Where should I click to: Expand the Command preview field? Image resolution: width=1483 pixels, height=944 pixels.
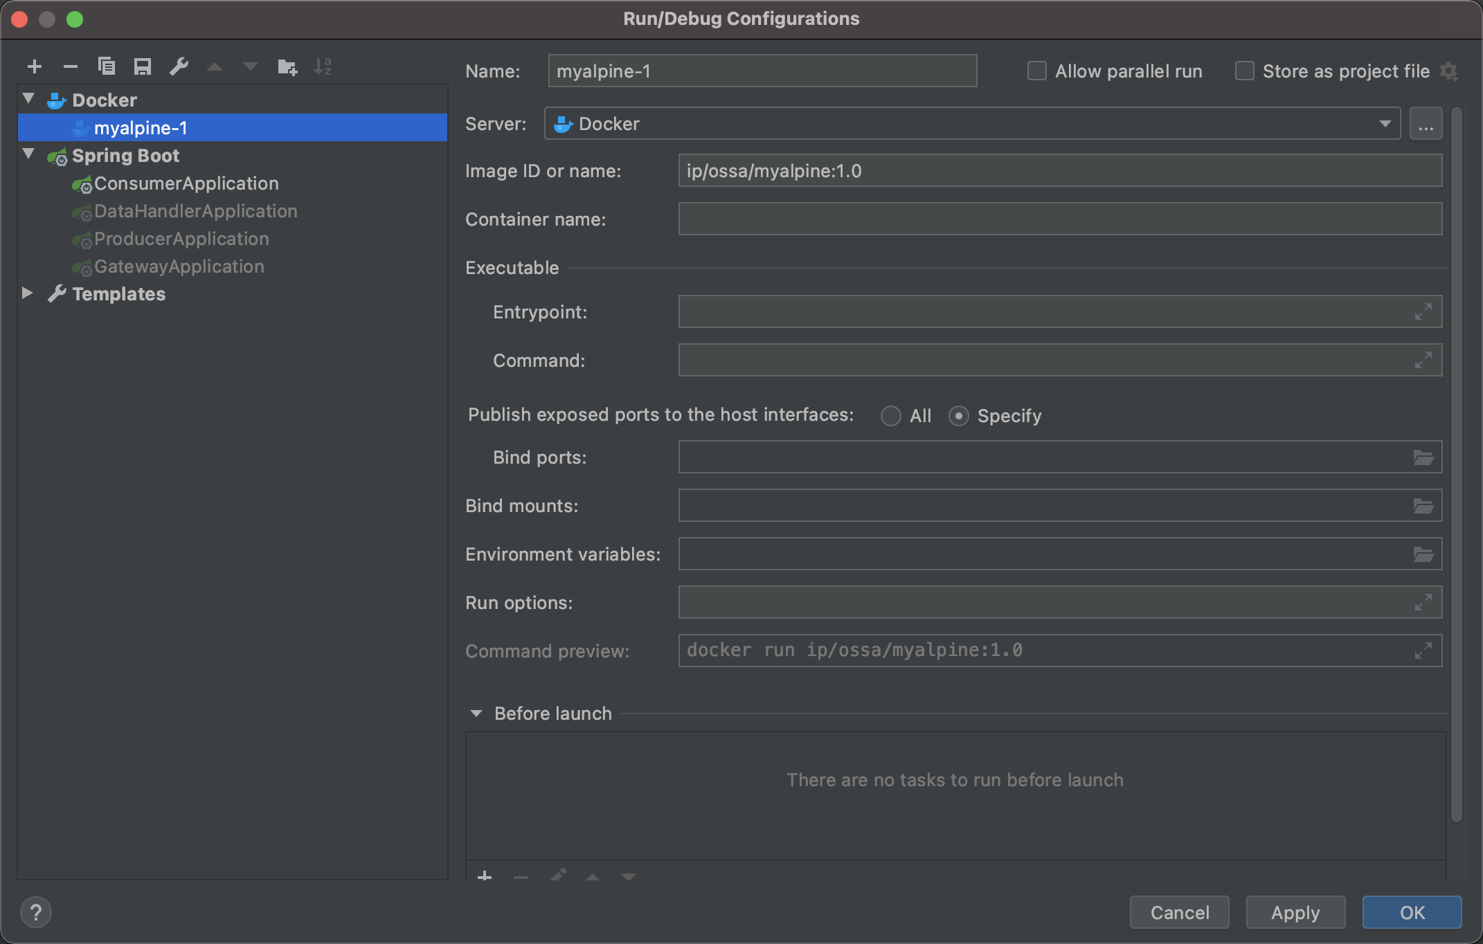click(x=1423, y=651)
